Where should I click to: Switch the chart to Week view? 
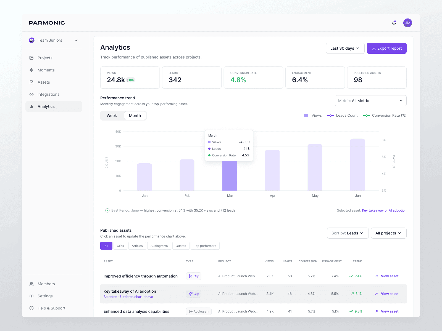click(112, 116)
